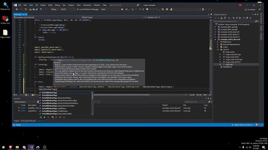Select imgui_impl_dx9.cpp in Solution Explorer

[x=233, y=55]
